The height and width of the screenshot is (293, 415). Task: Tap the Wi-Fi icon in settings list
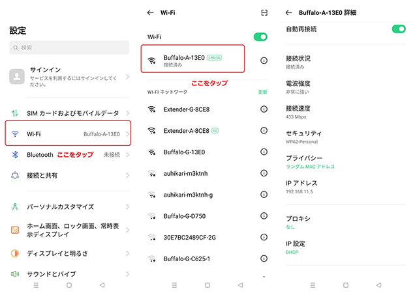(15, 134)
